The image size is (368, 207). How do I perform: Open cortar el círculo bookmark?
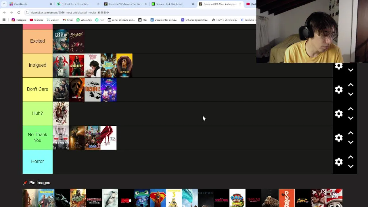click(x=121, y=20)
